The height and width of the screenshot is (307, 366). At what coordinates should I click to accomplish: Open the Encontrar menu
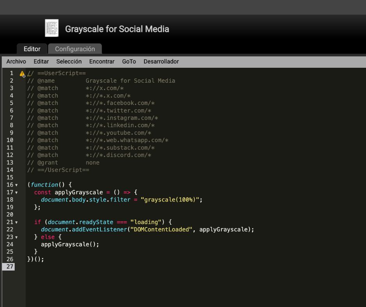tap(102, 62)
